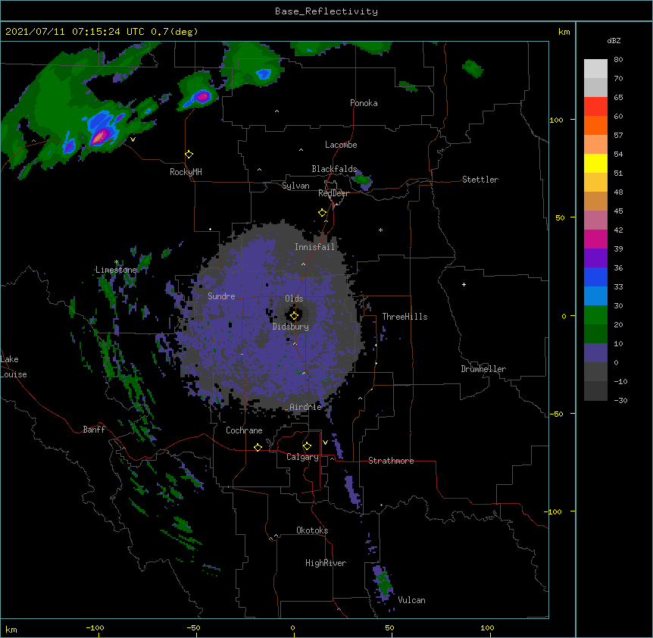Click the km unit label at top right
653x638 pixels.
point(564,32)
